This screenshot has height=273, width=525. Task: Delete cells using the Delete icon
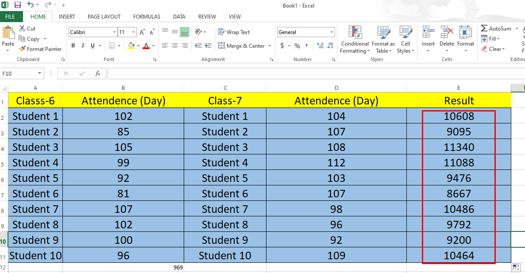(x=447, y=32)
